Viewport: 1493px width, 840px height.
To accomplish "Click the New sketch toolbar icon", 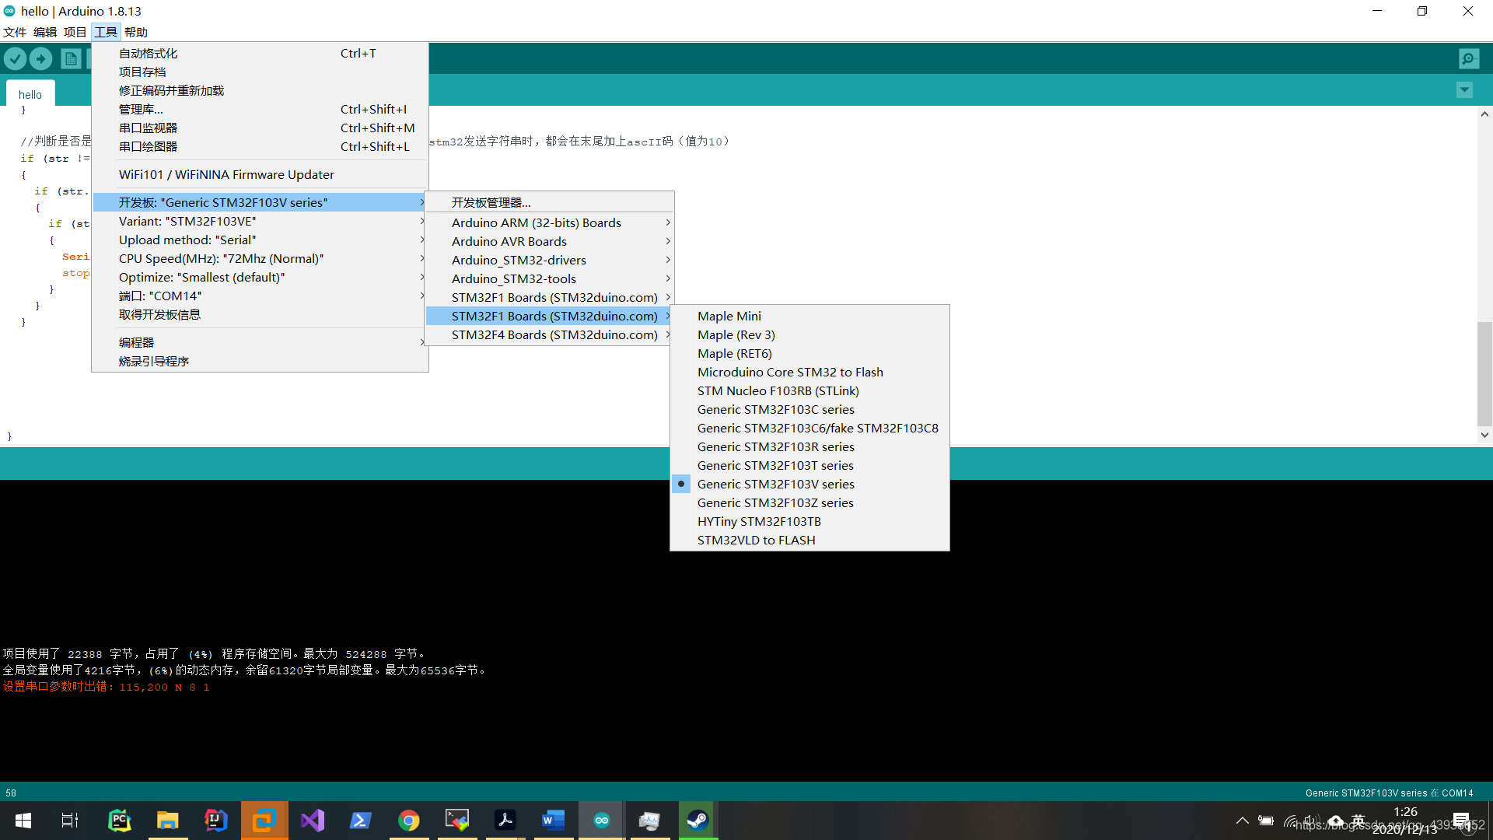I will point(71,58).
